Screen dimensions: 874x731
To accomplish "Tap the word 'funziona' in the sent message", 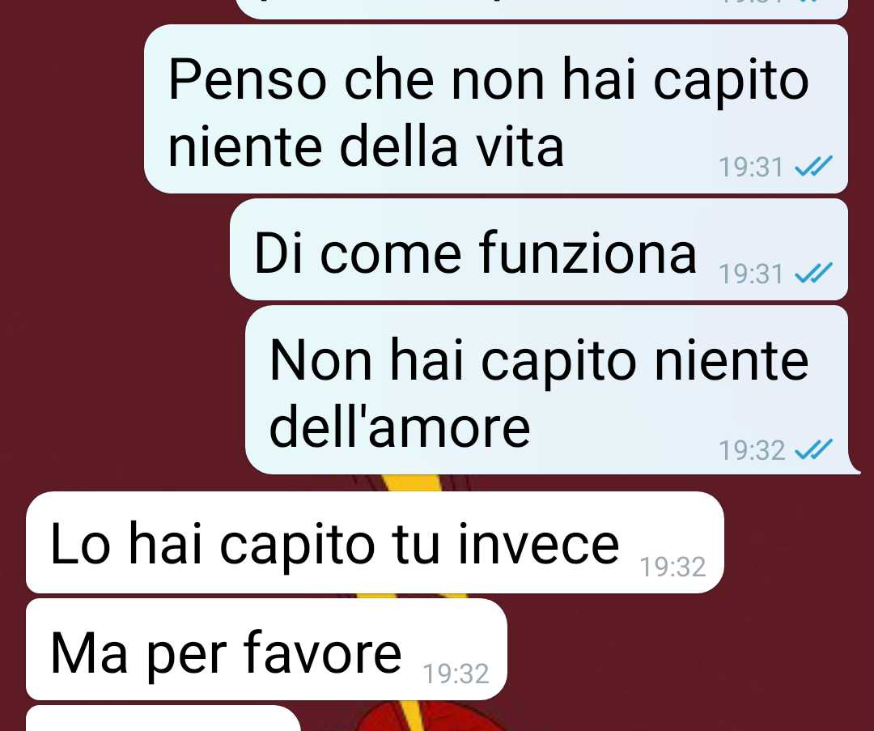I will pyautogui.click(x=588, y=253).
